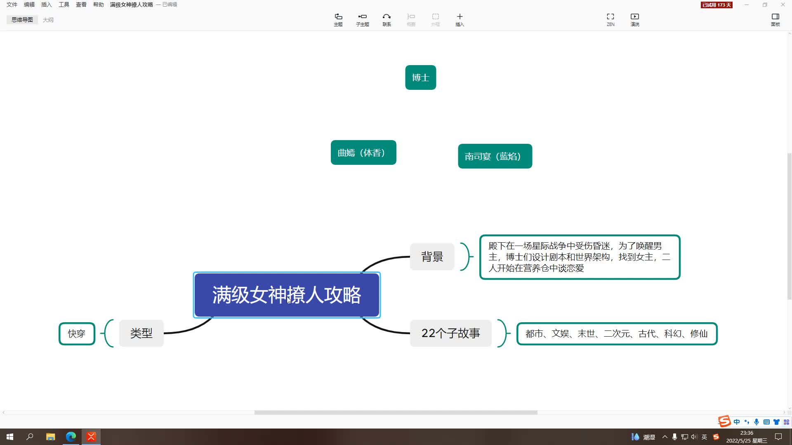Click the 概要 (Summary) toolbar icon
792x445 pixels.
tap(411, 19)
